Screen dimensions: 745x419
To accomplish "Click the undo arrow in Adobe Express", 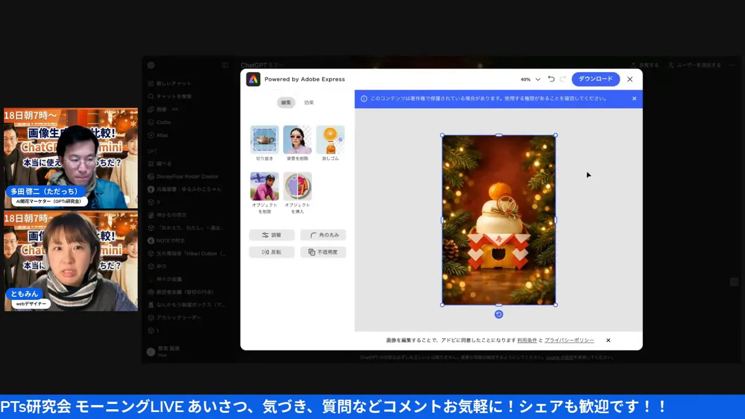I will [x=551, y=79].
